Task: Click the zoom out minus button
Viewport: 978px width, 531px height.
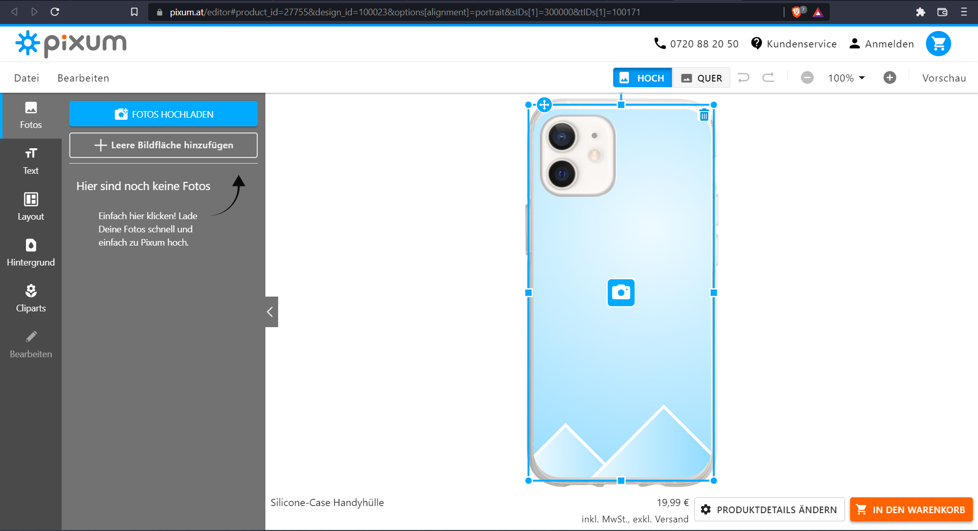Action: (x=807, y=78)
